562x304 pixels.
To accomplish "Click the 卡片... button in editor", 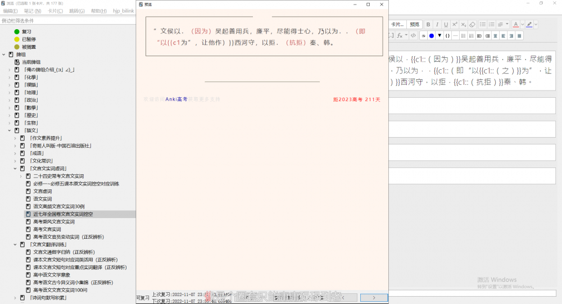I will coord(397,25).
